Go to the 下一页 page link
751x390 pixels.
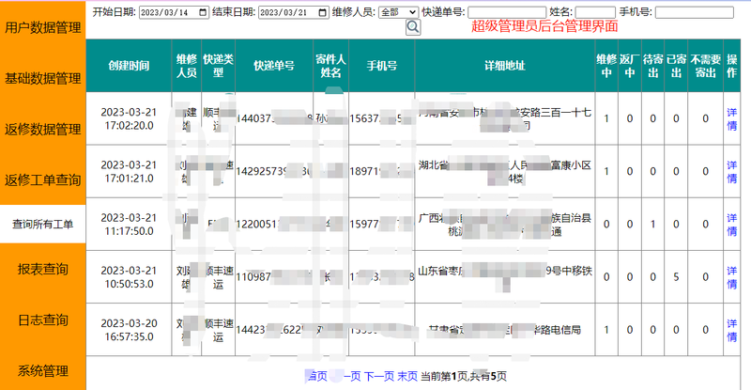[x=379, y=376]
